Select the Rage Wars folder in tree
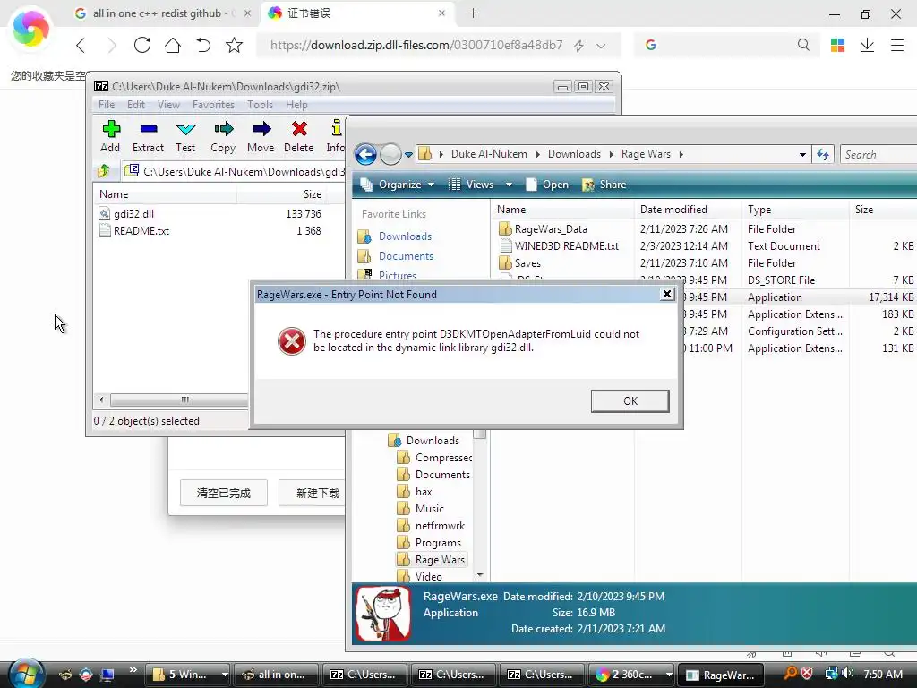Image resolution: width=917 pixels, height=688 pixels. (440, 560)
